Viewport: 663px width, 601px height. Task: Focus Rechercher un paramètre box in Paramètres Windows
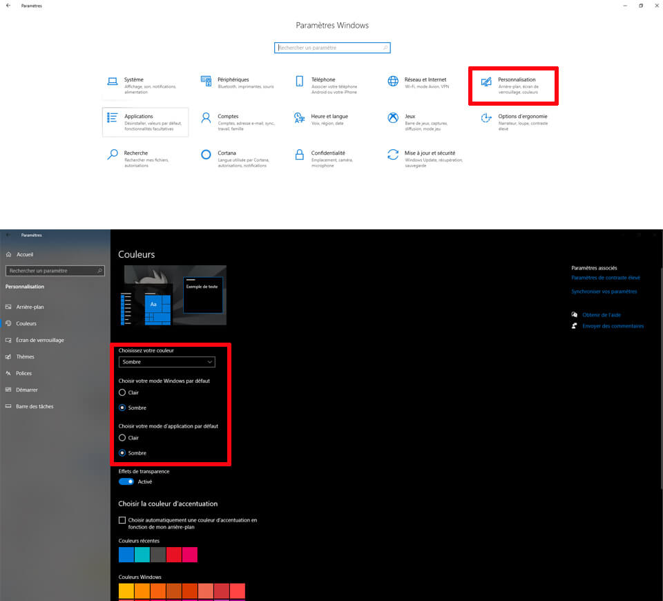pyautogui.click(x=332, y=48)
